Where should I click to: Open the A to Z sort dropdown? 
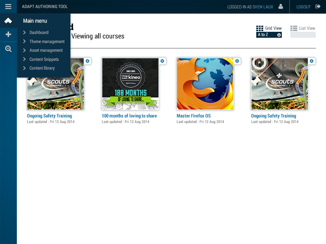(269, 35)
